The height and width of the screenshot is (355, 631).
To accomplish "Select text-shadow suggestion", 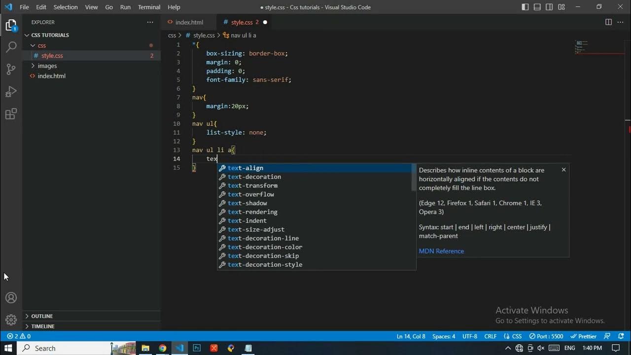I will pyautogui.click(x=315, y=203).
